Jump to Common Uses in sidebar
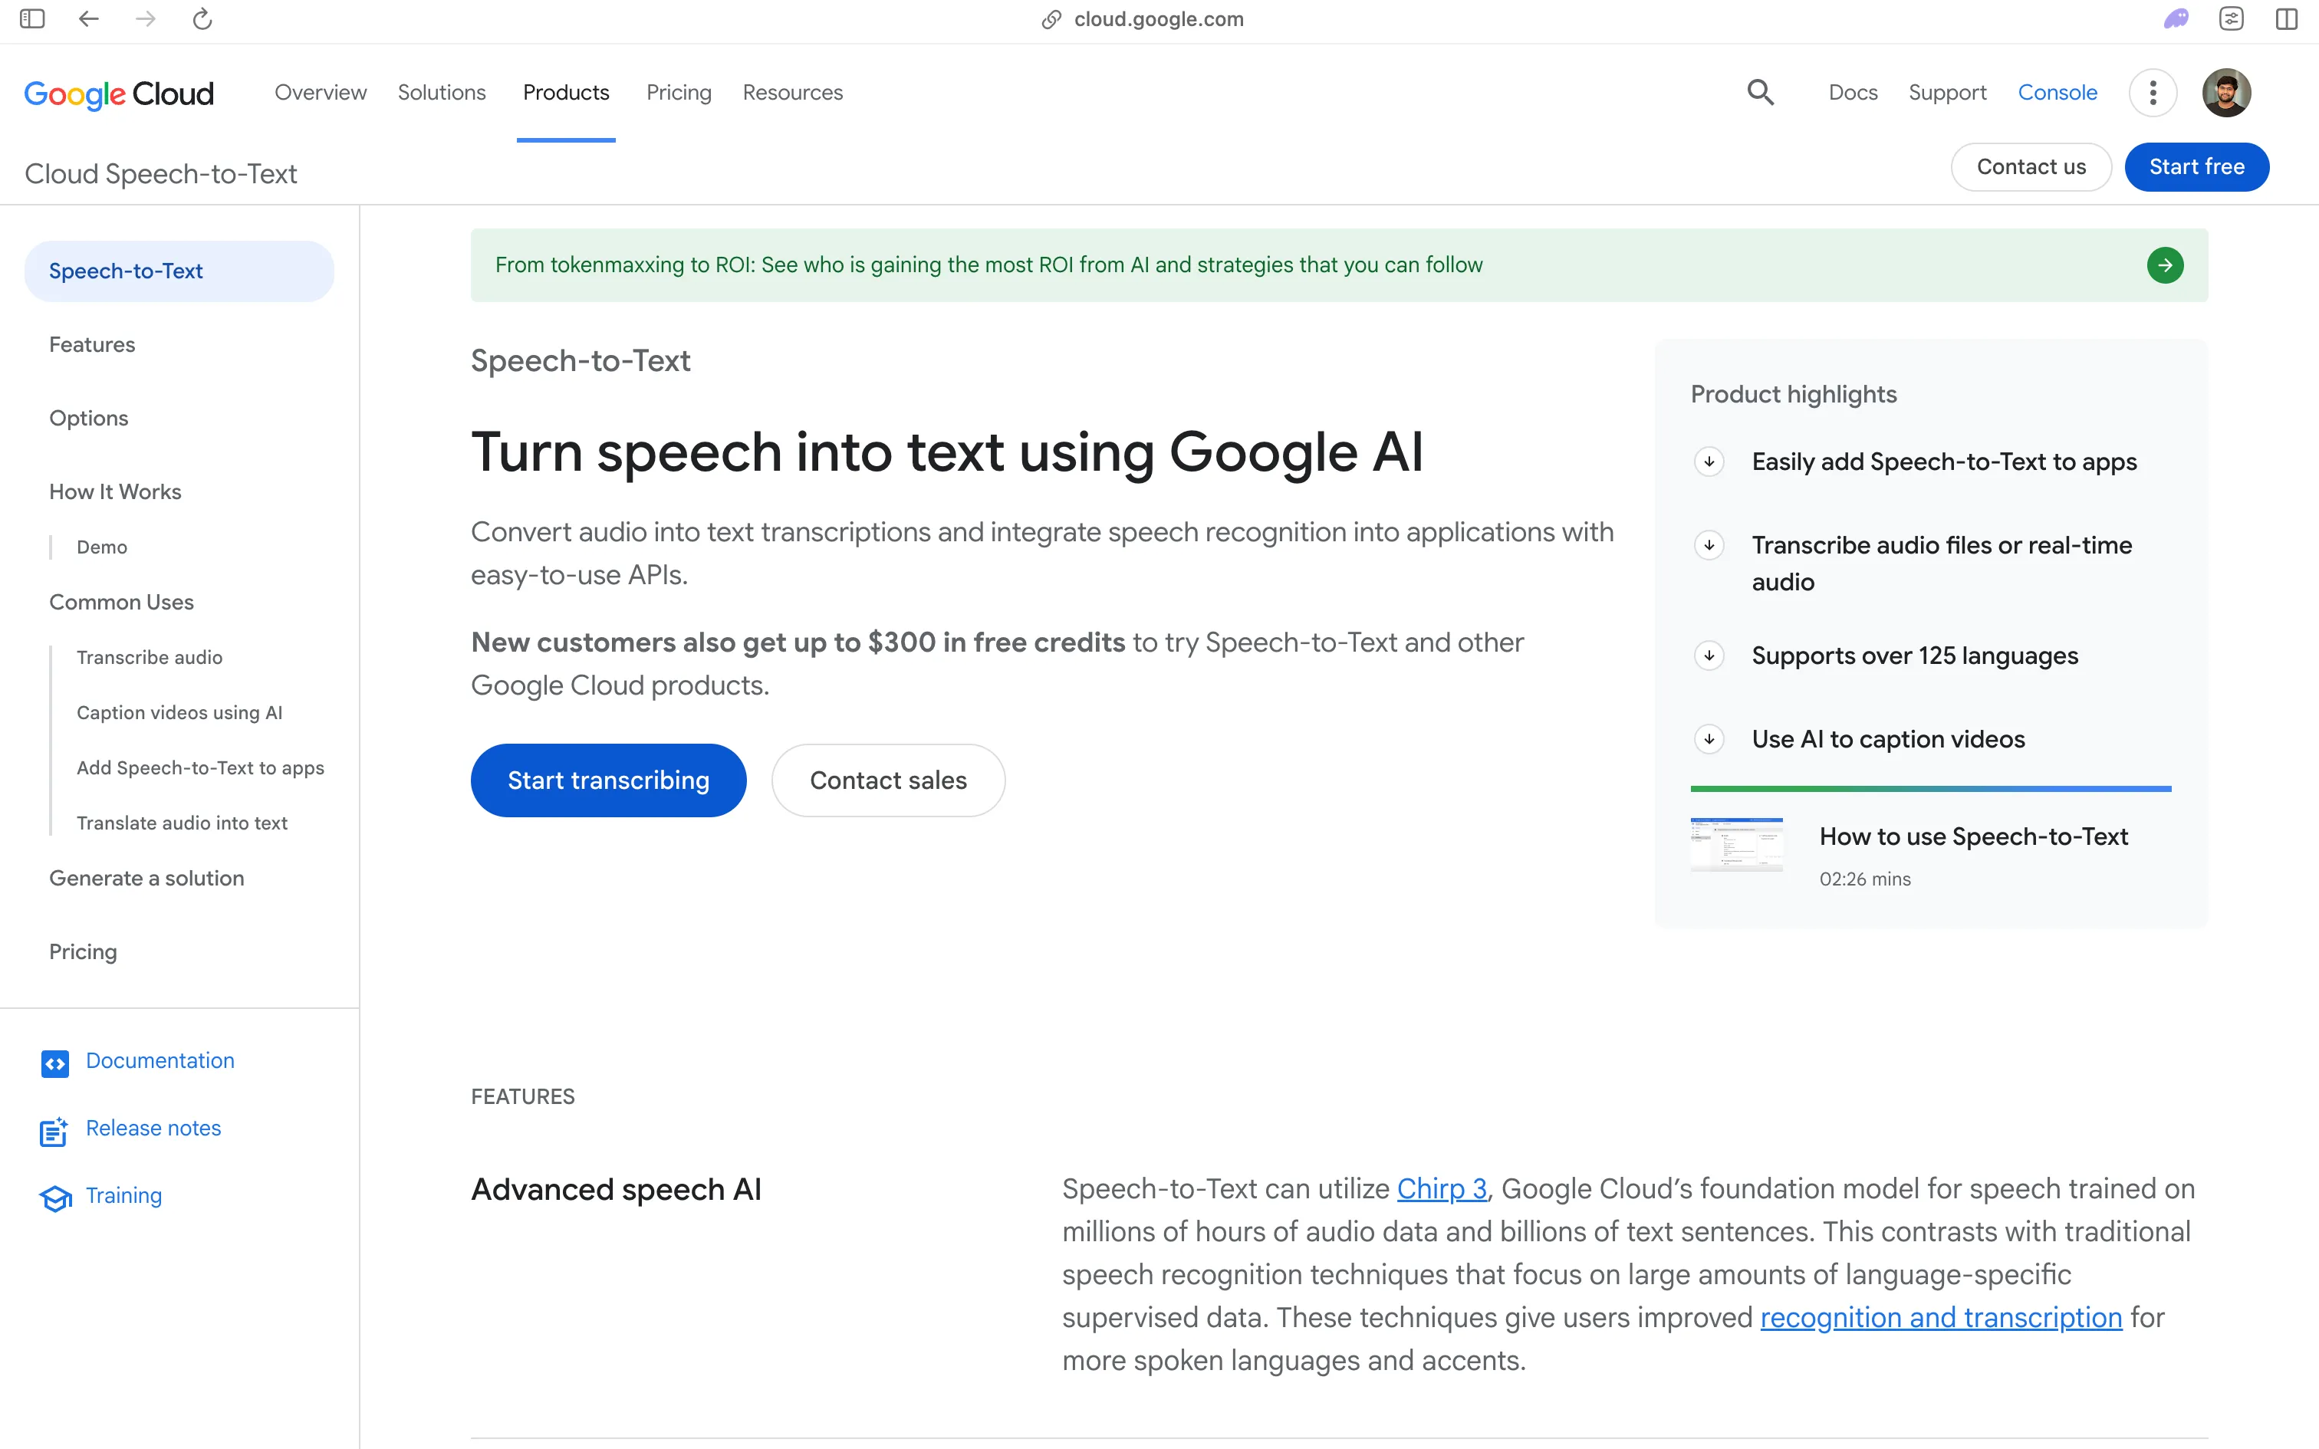Screen dimensions: 2319x1449 [x=122, y=602]
